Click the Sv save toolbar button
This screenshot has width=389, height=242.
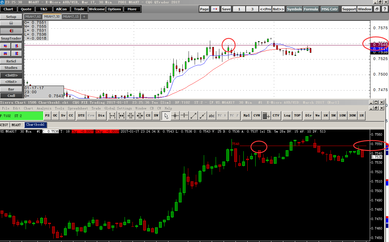tap(63, 116)
